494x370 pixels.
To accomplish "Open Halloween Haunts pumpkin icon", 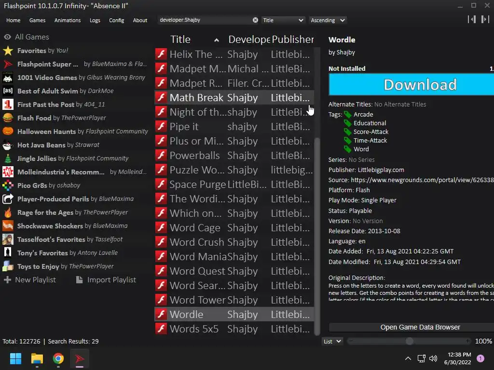I will 8,132.
